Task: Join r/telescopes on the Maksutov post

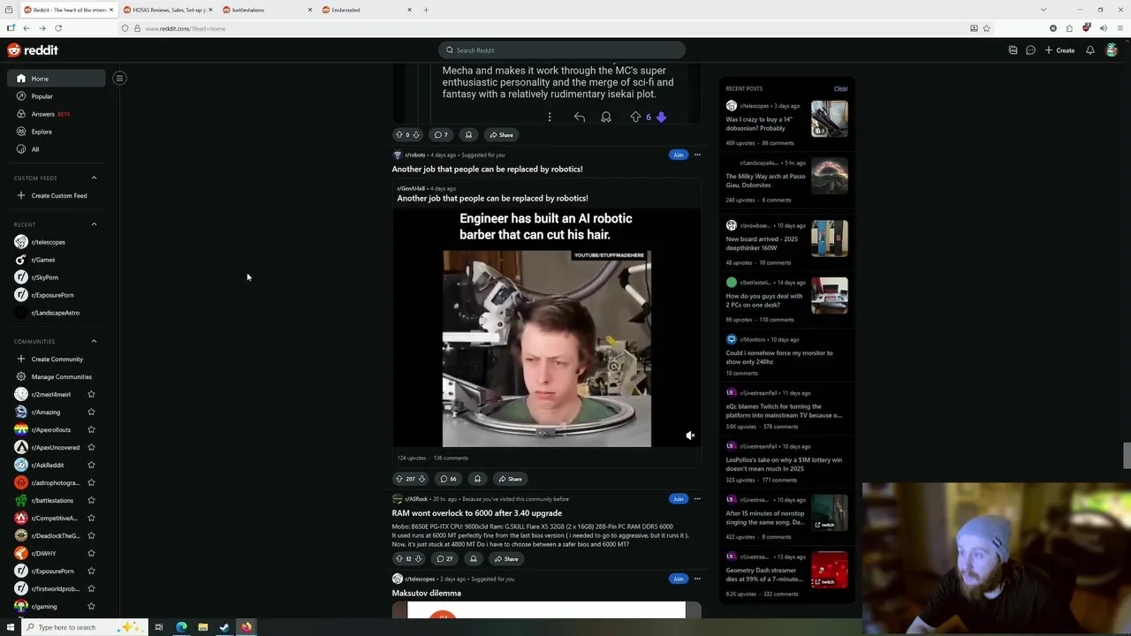Action: click(678, 579)
